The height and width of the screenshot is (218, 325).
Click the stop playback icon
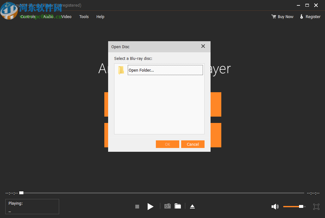(x=137, y=206)
